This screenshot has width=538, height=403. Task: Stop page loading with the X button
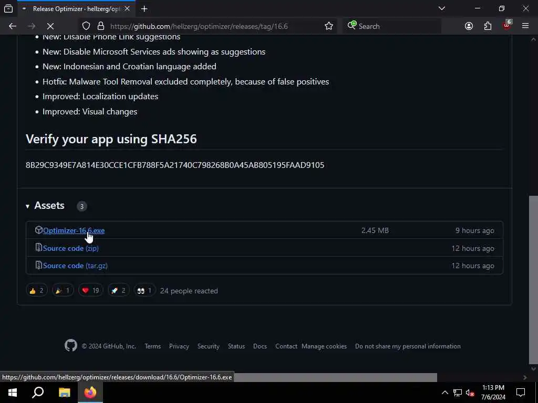50,26
